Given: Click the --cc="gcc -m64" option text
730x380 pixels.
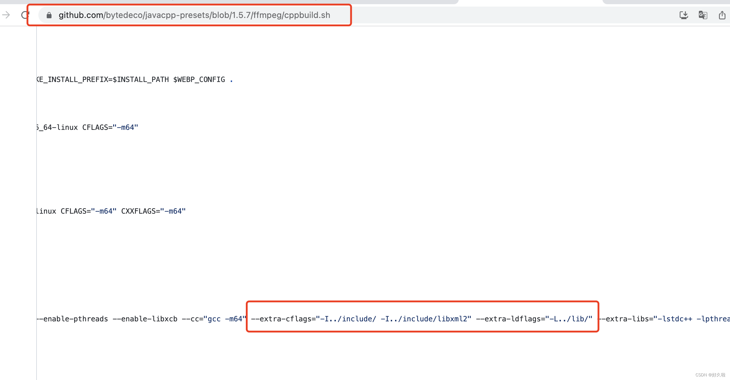Looking at the screenshot, I should [x=214, y=319].
